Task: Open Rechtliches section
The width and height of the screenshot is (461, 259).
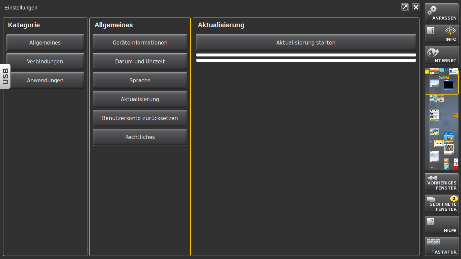Action: click(x=140, y=137)
